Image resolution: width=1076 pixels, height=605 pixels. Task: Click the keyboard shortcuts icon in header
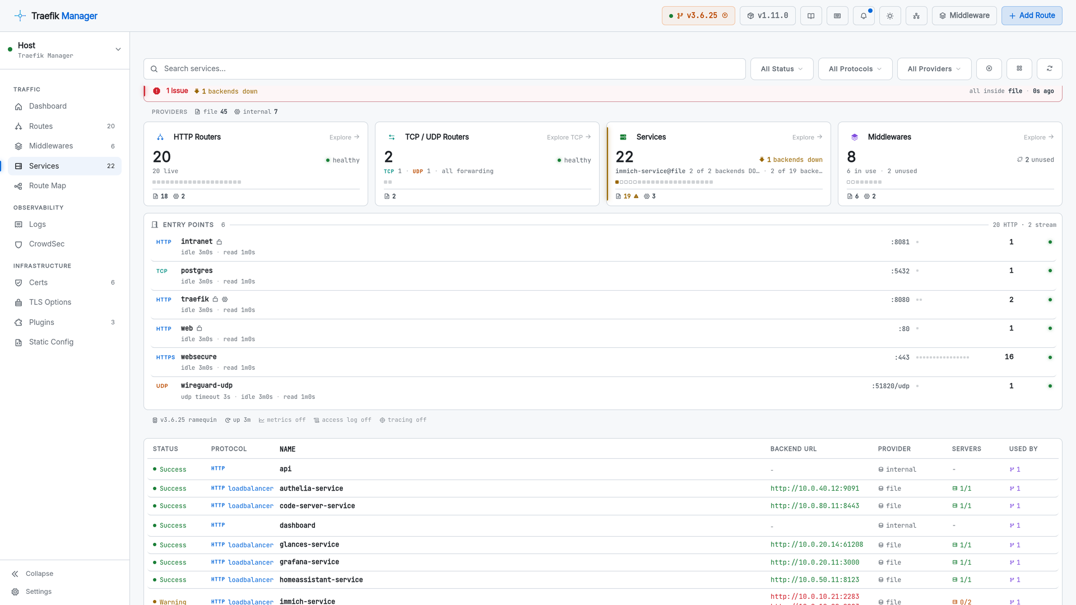837,16
